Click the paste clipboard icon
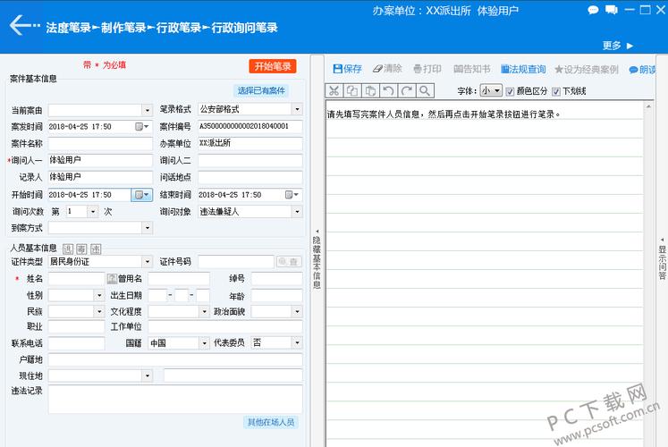 (x=370, y=90)
